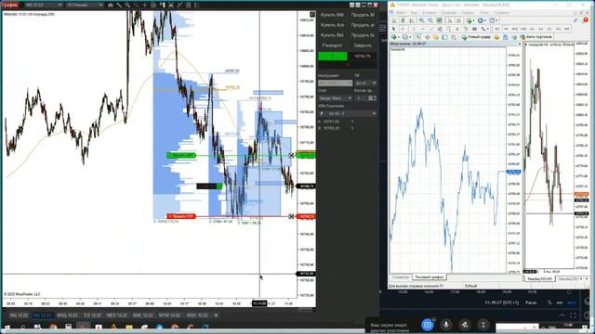This screenshot has width=595, height=334.
Task: Select the text A tool in MetaTrader
Action: pos(457,29)
